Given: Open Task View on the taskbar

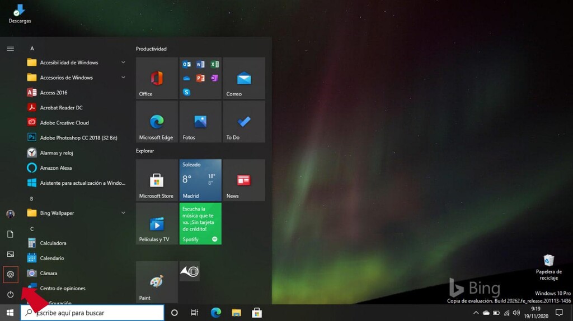Looking at the screenshot, I should pos(194,313).
